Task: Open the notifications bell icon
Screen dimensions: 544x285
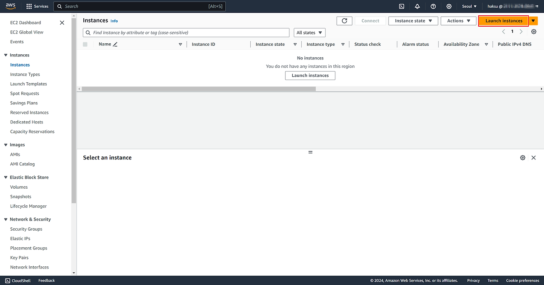Action: [417, 6]
